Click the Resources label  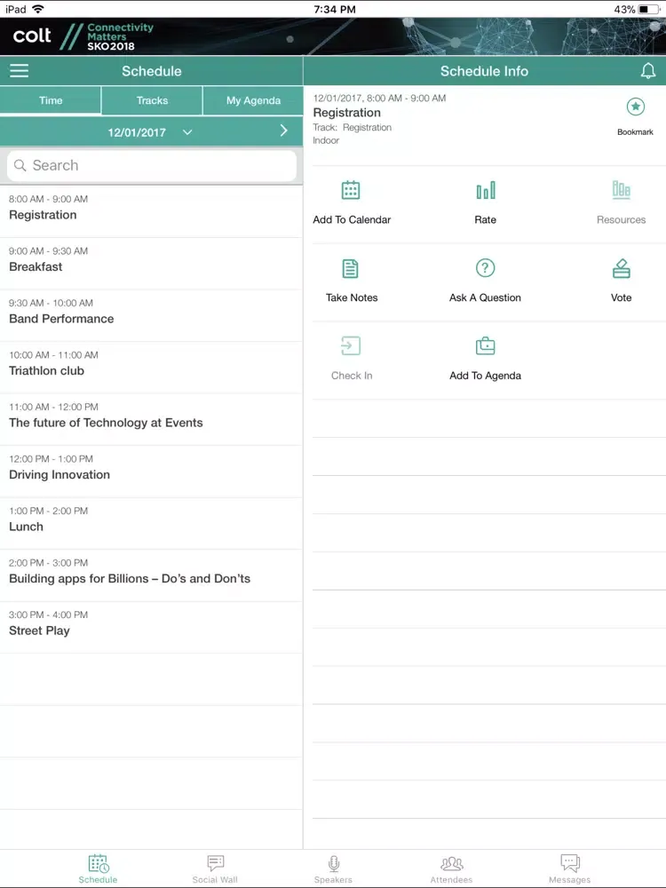point(621,219)
